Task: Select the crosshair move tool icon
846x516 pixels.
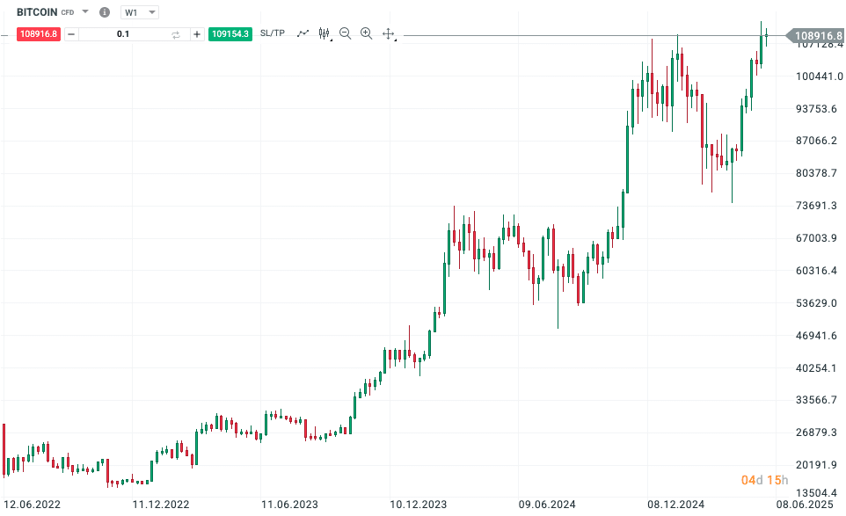Action: (x=389, y=34)
